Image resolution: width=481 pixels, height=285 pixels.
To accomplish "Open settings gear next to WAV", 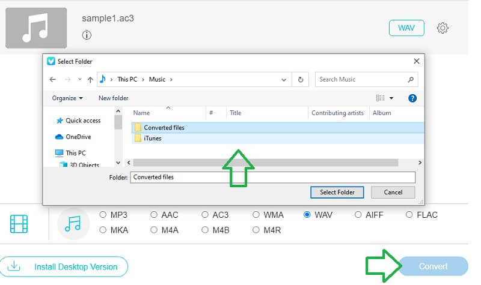I will [x=443, y=28].
